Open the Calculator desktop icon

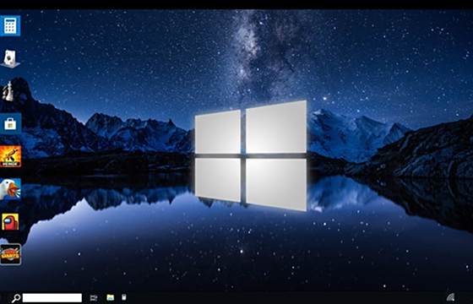(x=10, y=25)
